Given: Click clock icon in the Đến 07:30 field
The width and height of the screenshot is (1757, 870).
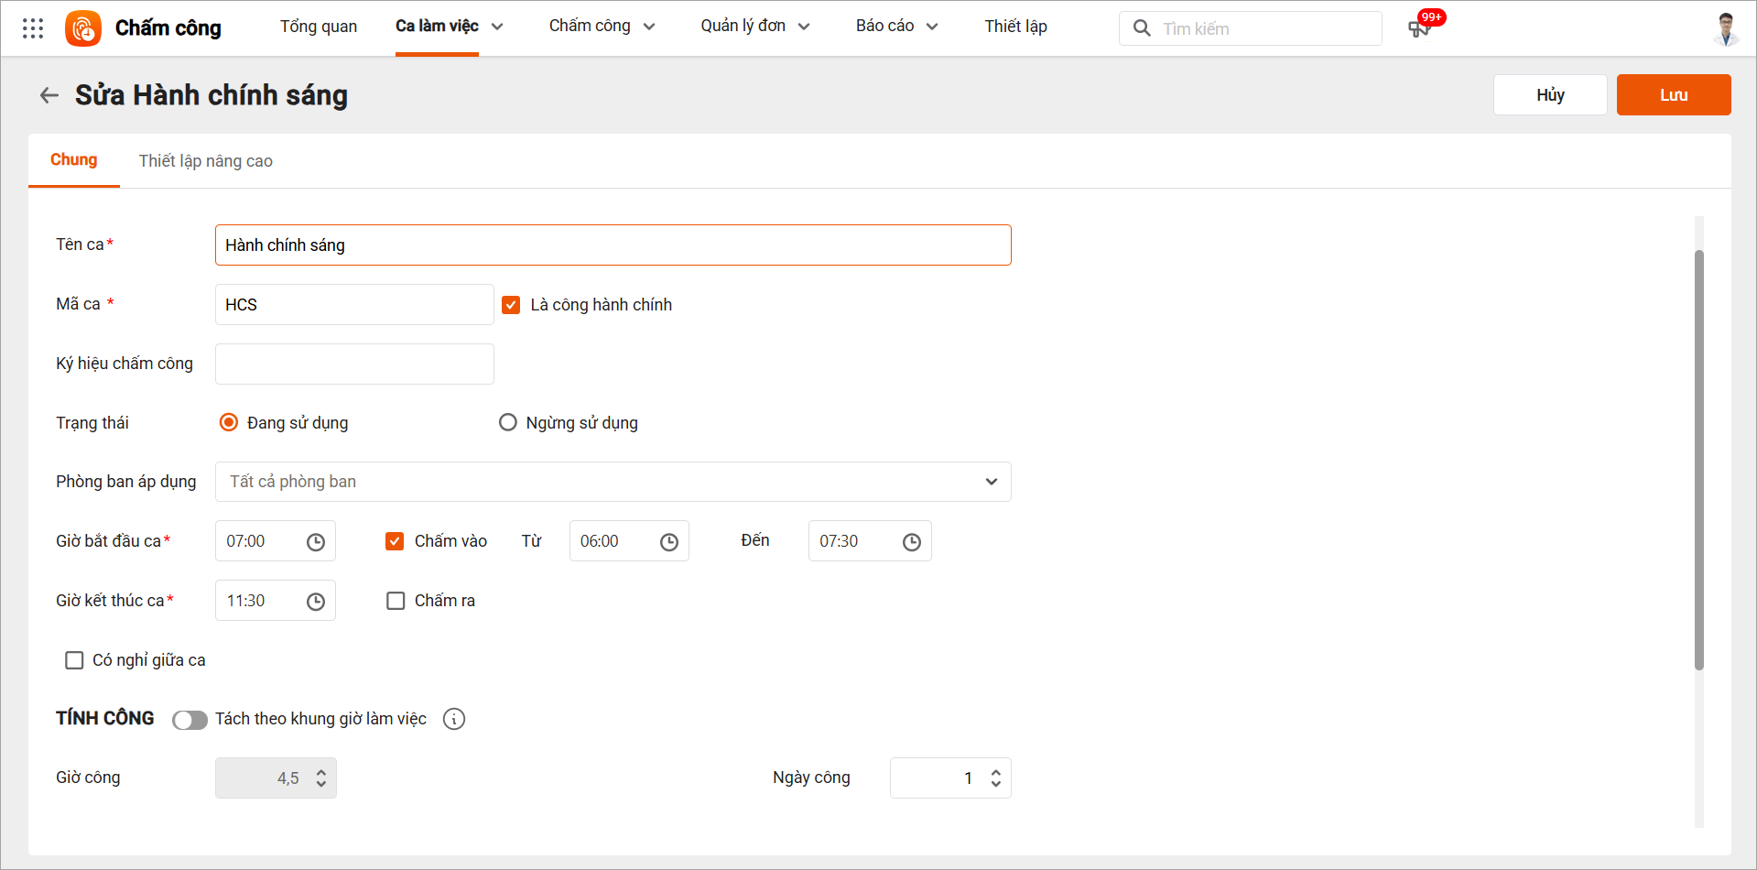Looking at the screenshot, I should click(912, 542).
